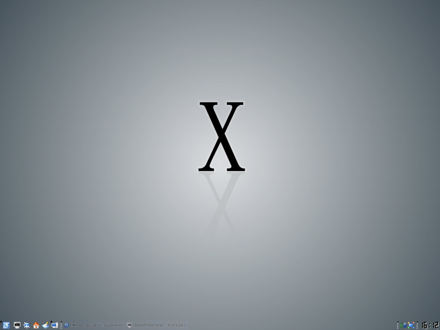Viewport: 440px width, 330px height.
Task: Click the small arrow at the panel's left edge
Action: point(1,322)
